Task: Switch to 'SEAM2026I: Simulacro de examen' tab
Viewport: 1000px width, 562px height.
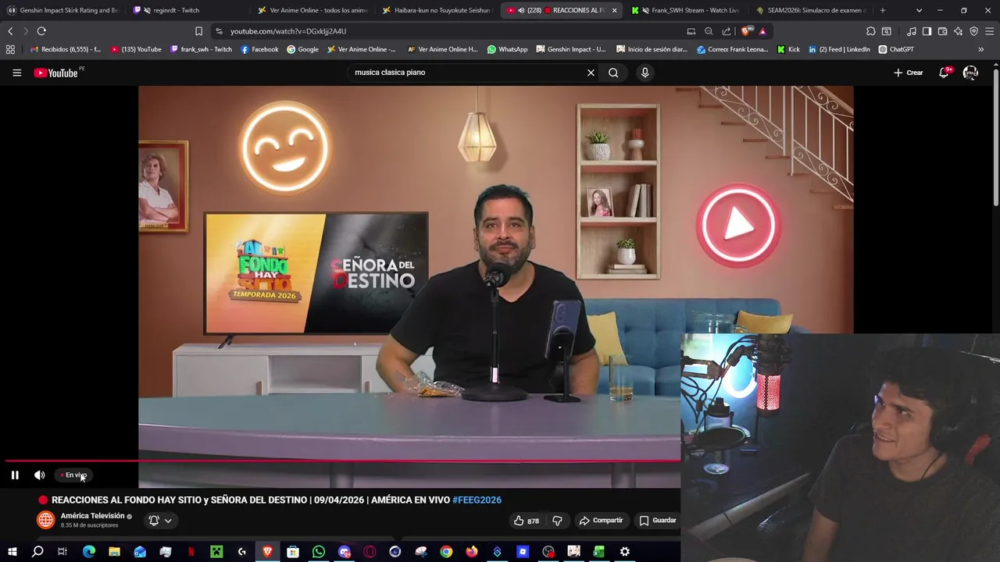Action: pyautogui.click(x=811, y=10)
